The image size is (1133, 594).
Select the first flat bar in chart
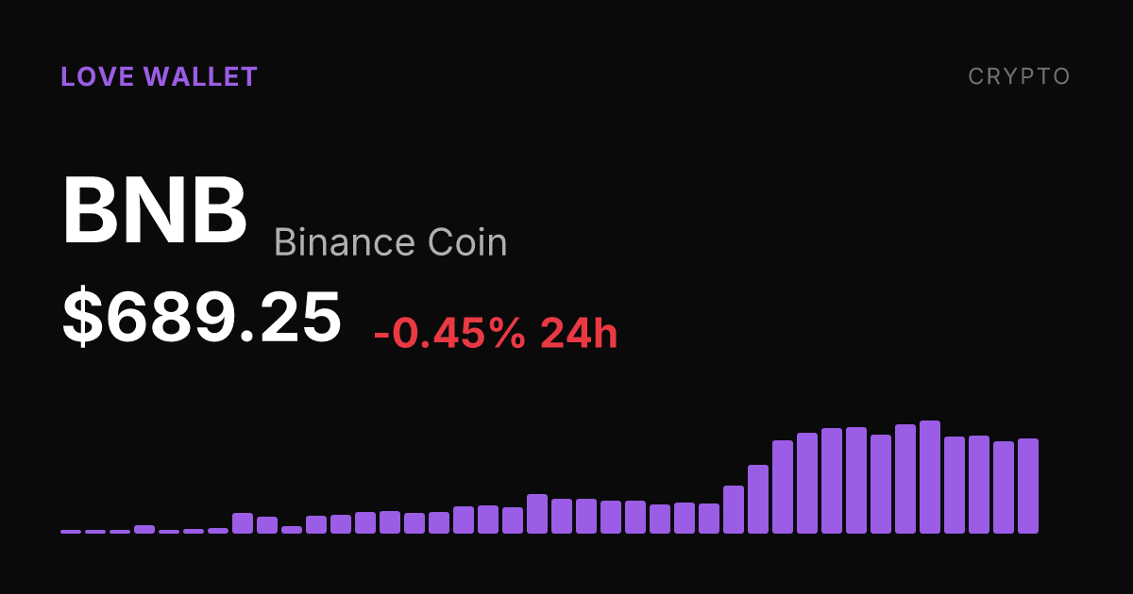coord(71,532)
